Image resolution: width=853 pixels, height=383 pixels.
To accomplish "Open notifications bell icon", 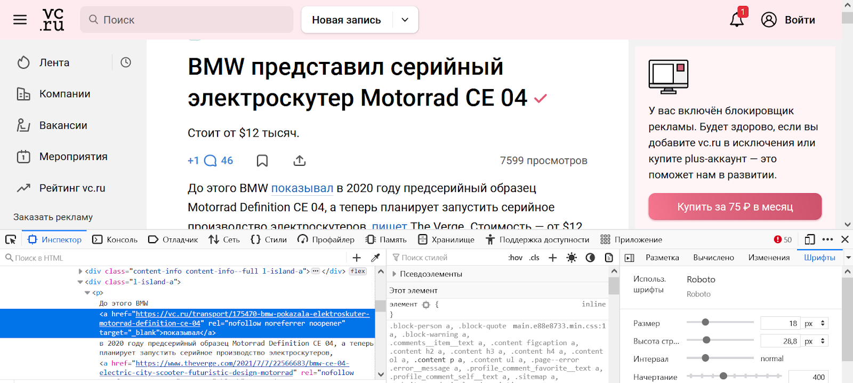I will tap(737, 19).
